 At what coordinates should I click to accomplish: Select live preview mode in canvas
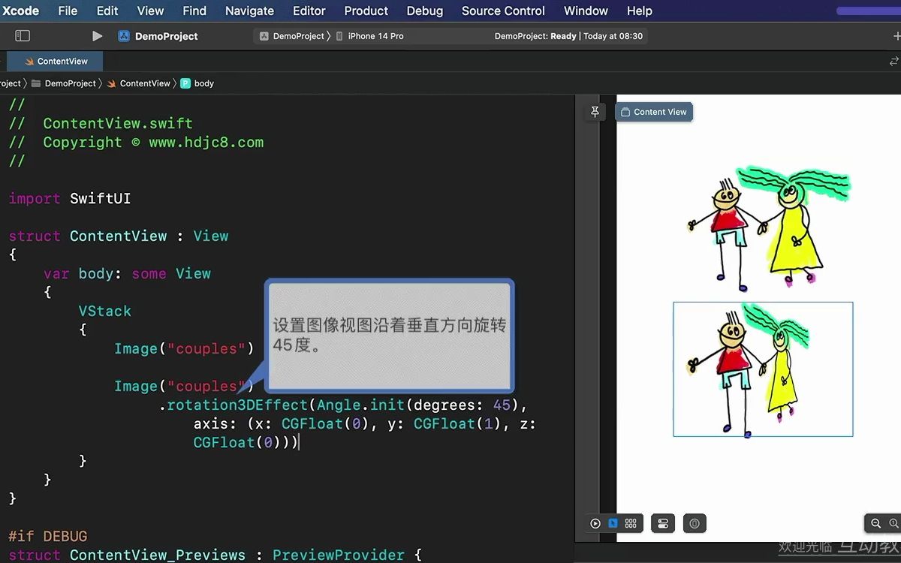click(595, 523)
